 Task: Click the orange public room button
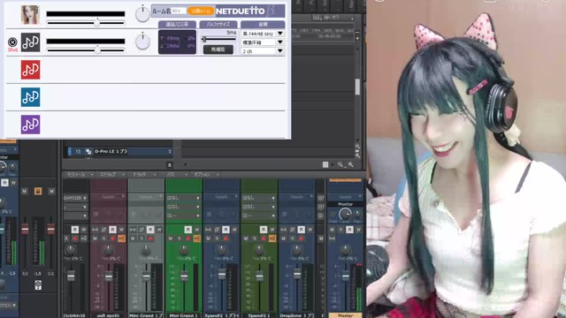(201, 11)
